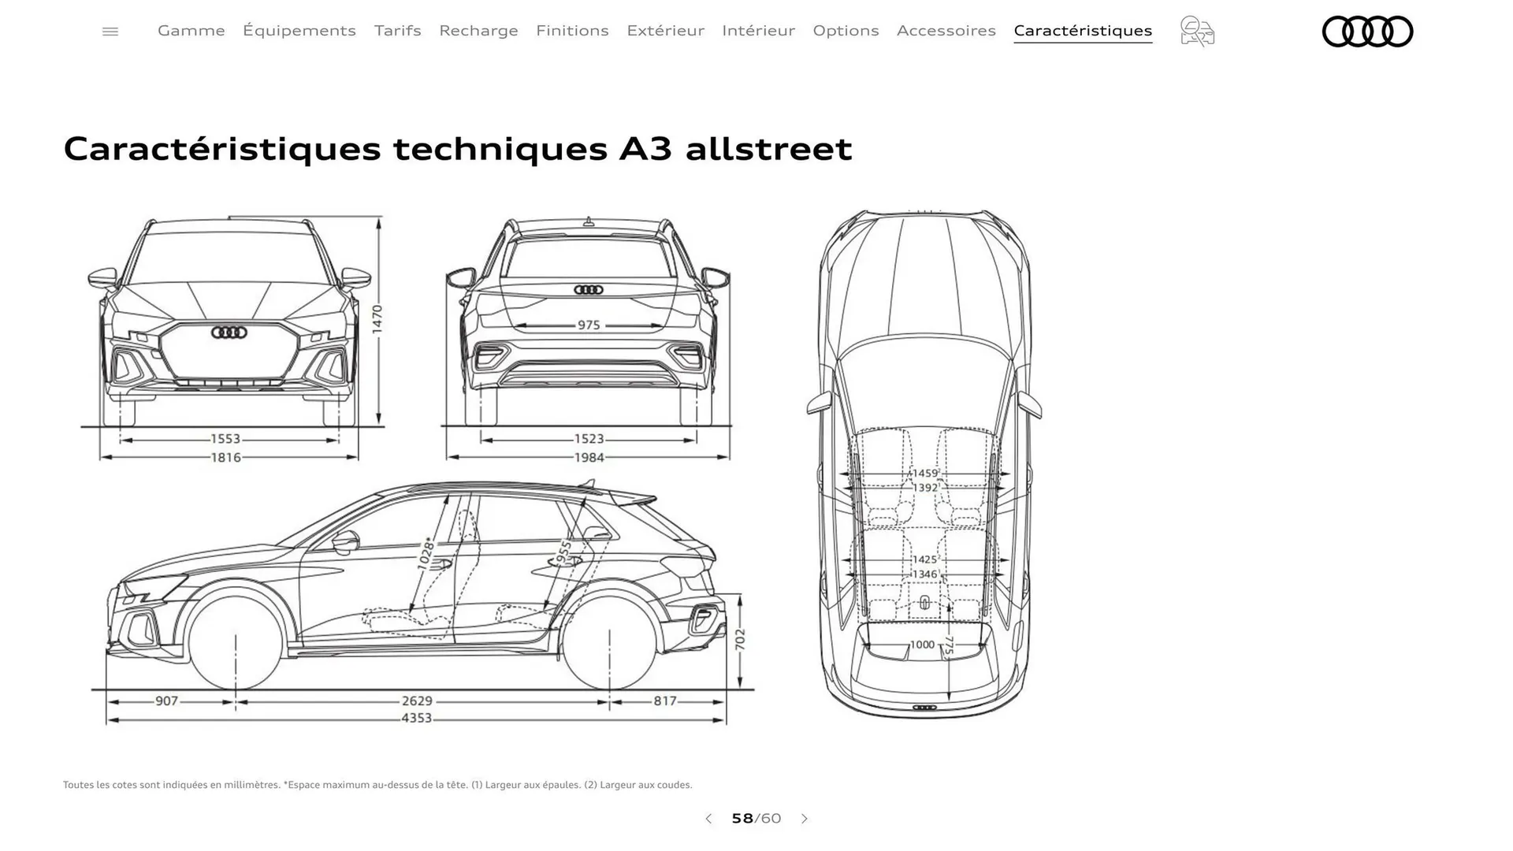Select the Options tab

tap(846, 31)
